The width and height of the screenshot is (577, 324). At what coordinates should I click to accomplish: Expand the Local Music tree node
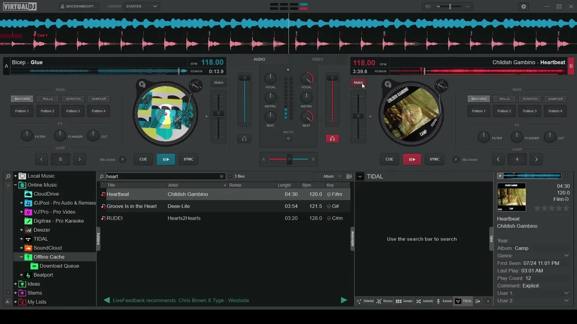click(15, 176)
